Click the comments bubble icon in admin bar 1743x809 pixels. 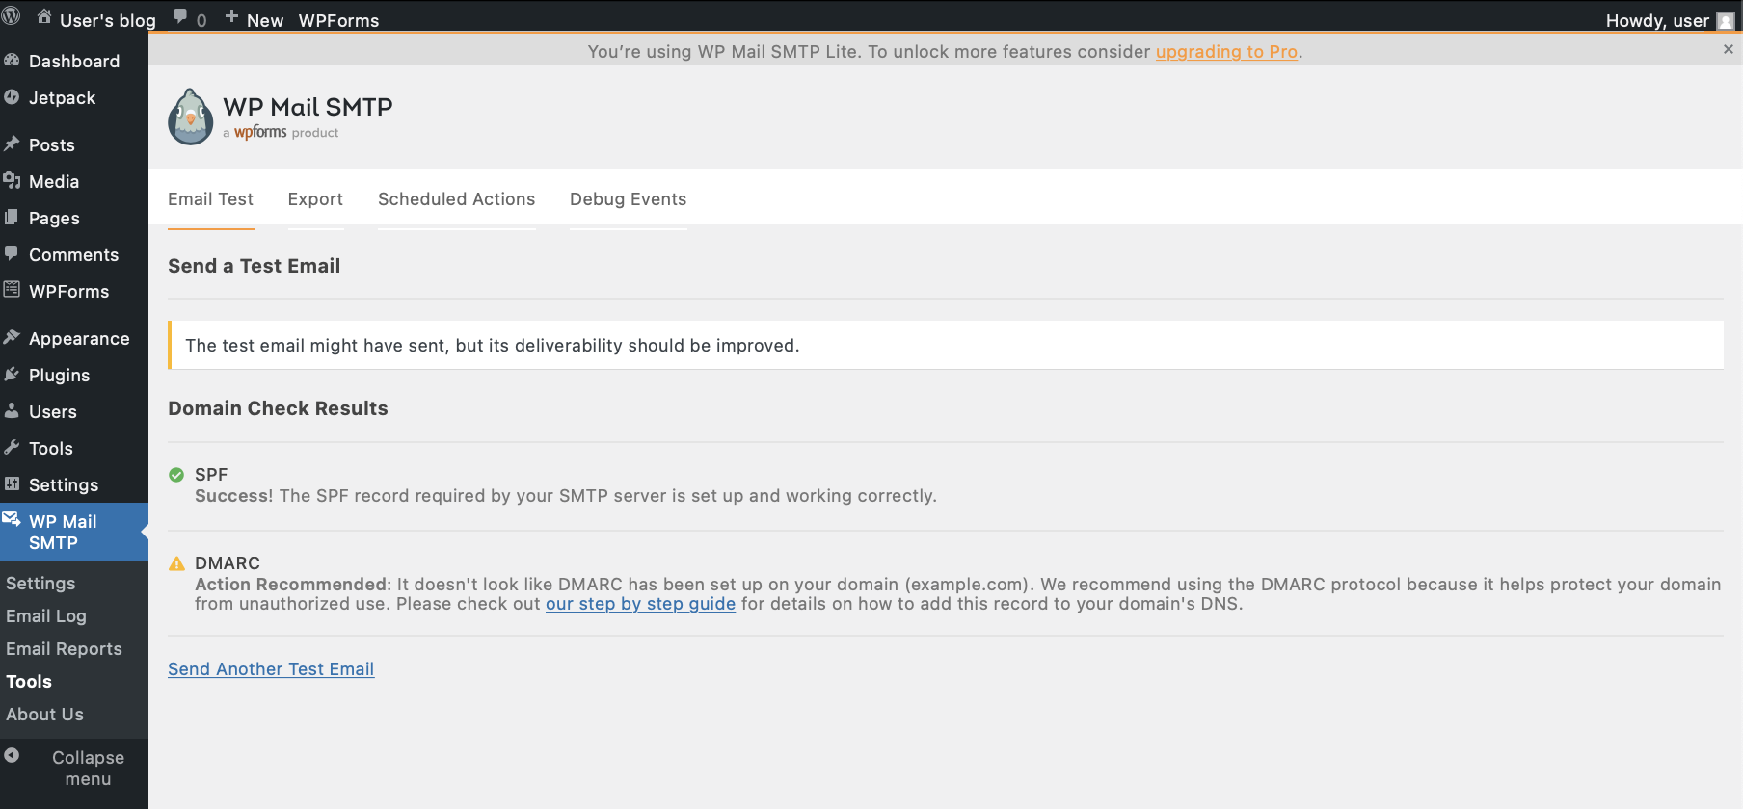(180, 17)
